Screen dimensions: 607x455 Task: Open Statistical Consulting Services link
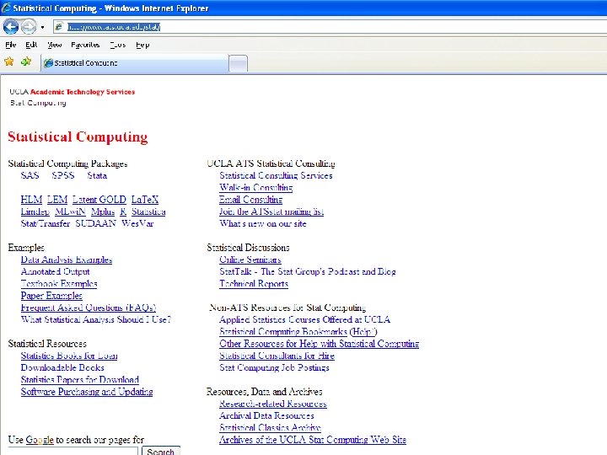pos(276,175)
